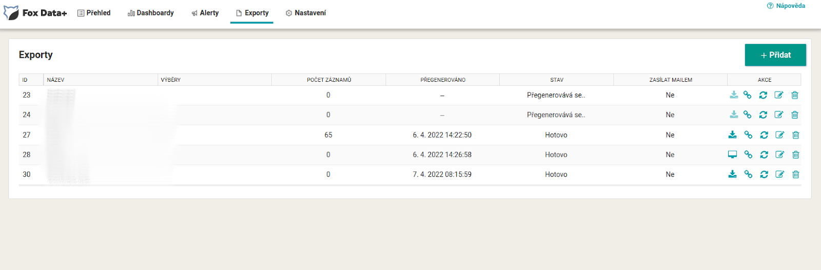Download export 30 file

click(733, 174)
